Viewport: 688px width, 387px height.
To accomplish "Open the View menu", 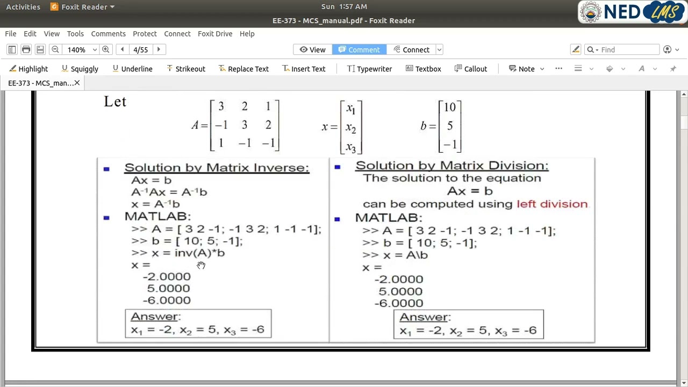I will pyautogui.click(x=52, y=33).
